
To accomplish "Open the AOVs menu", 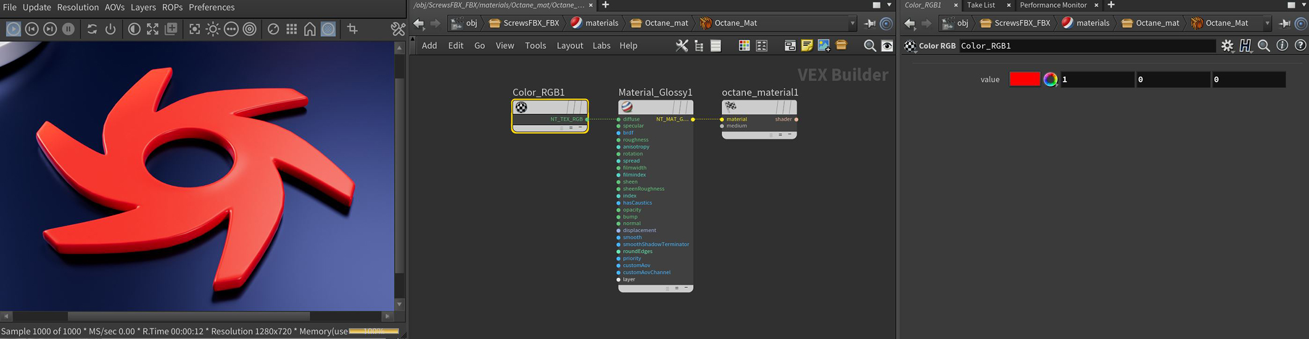I will pyautogui.click(x=114, y=7).
